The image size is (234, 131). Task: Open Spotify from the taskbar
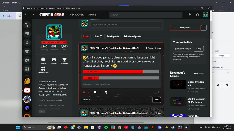106,127
